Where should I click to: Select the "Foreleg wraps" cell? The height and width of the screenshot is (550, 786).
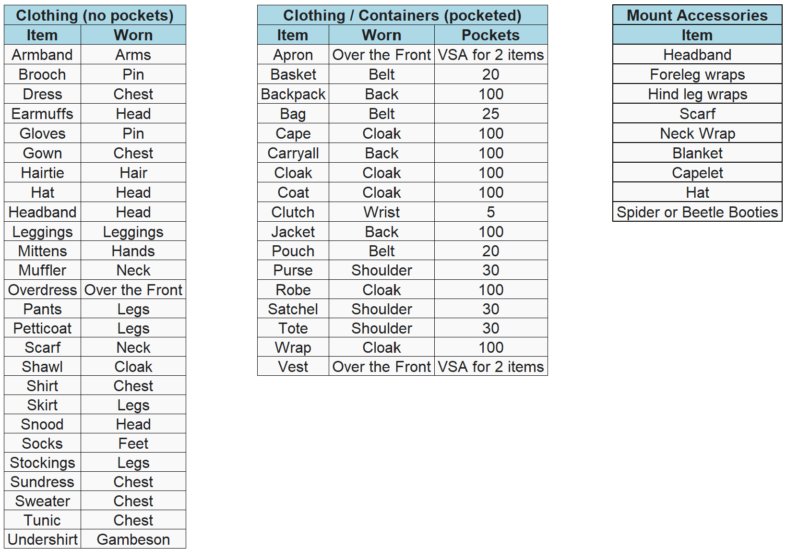click(x=697, y=74)
